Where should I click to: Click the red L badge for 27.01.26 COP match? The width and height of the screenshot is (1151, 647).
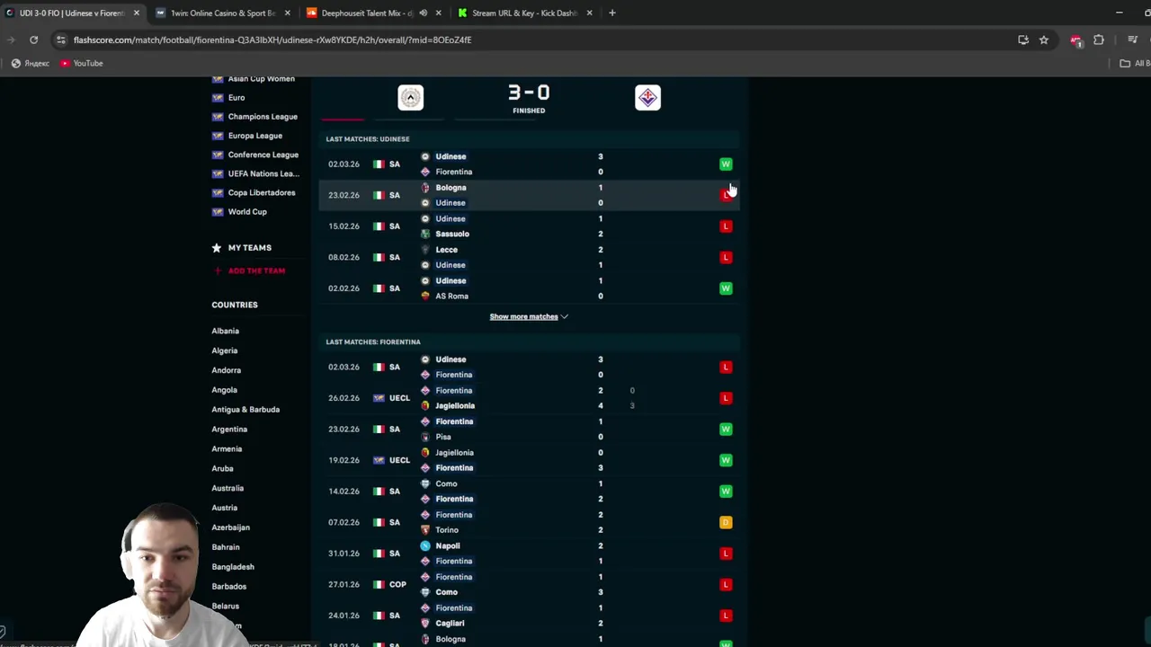point(726,585)
